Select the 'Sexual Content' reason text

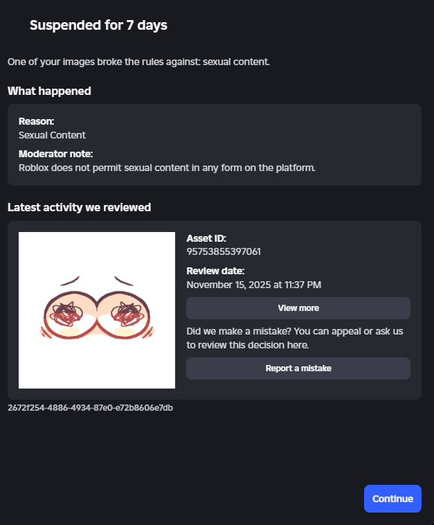(x=52, y=135)
